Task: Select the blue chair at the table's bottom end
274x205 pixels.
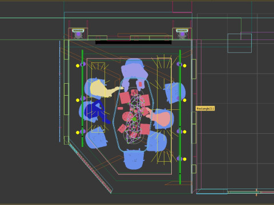Action: [x=134, y=159]
